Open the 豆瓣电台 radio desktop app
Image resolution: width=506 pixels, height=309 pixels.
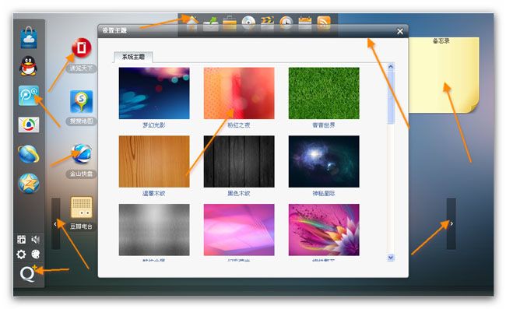pyautogui.click(x=81, y=208)
